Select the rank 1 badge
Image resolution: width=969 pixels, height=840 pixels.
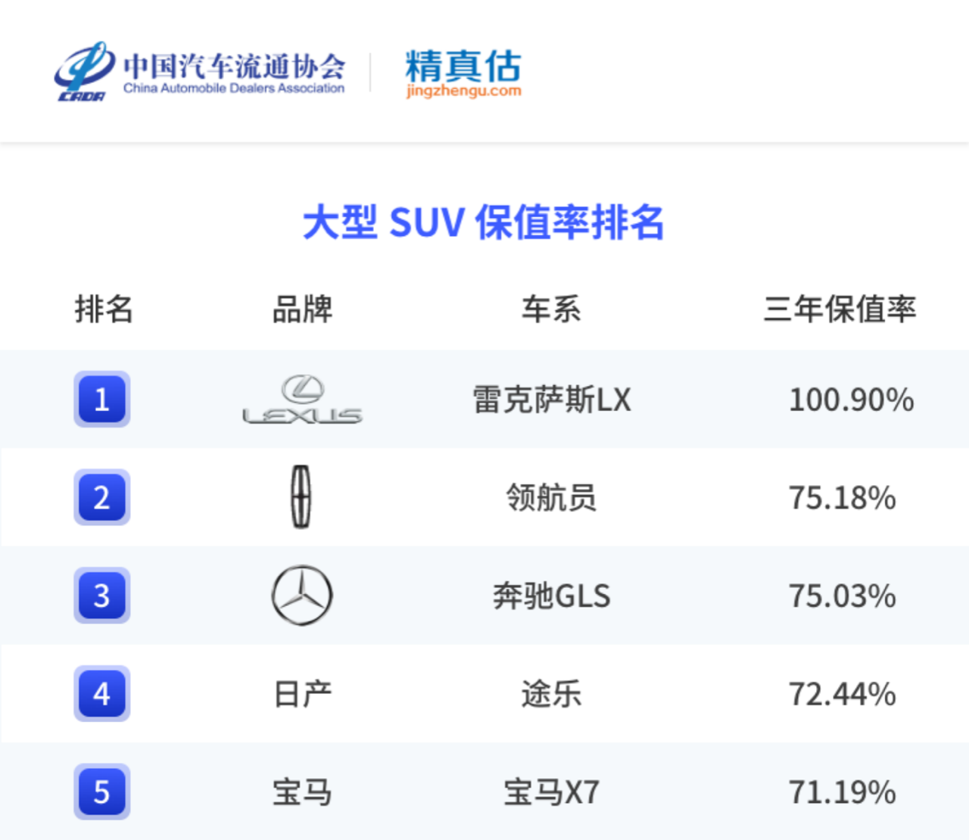(102, 399)
